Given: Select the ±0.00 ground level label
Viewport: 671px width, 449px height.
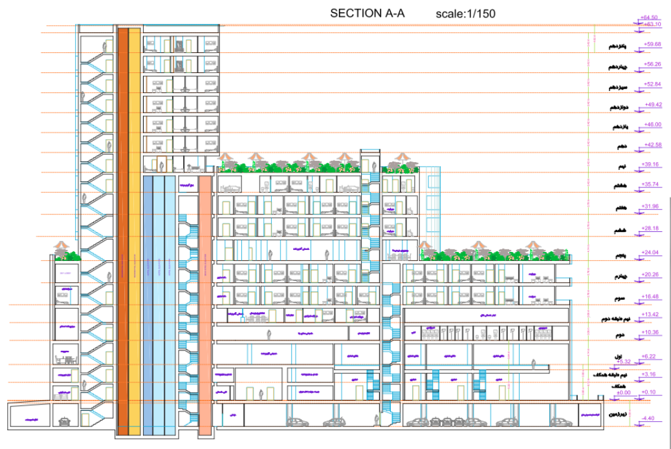Looking at the screenshot, I should (623, 393).
